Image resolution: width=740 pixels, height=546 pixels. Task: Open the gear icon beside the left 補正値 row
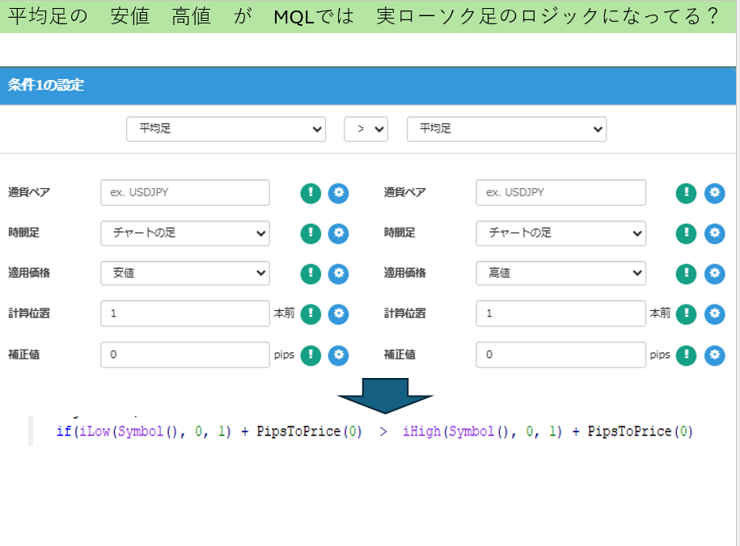338,355
